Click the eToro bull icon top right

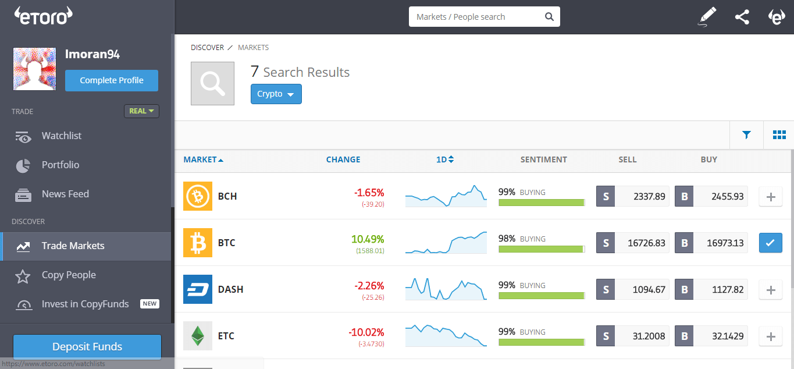pos(777,17)
